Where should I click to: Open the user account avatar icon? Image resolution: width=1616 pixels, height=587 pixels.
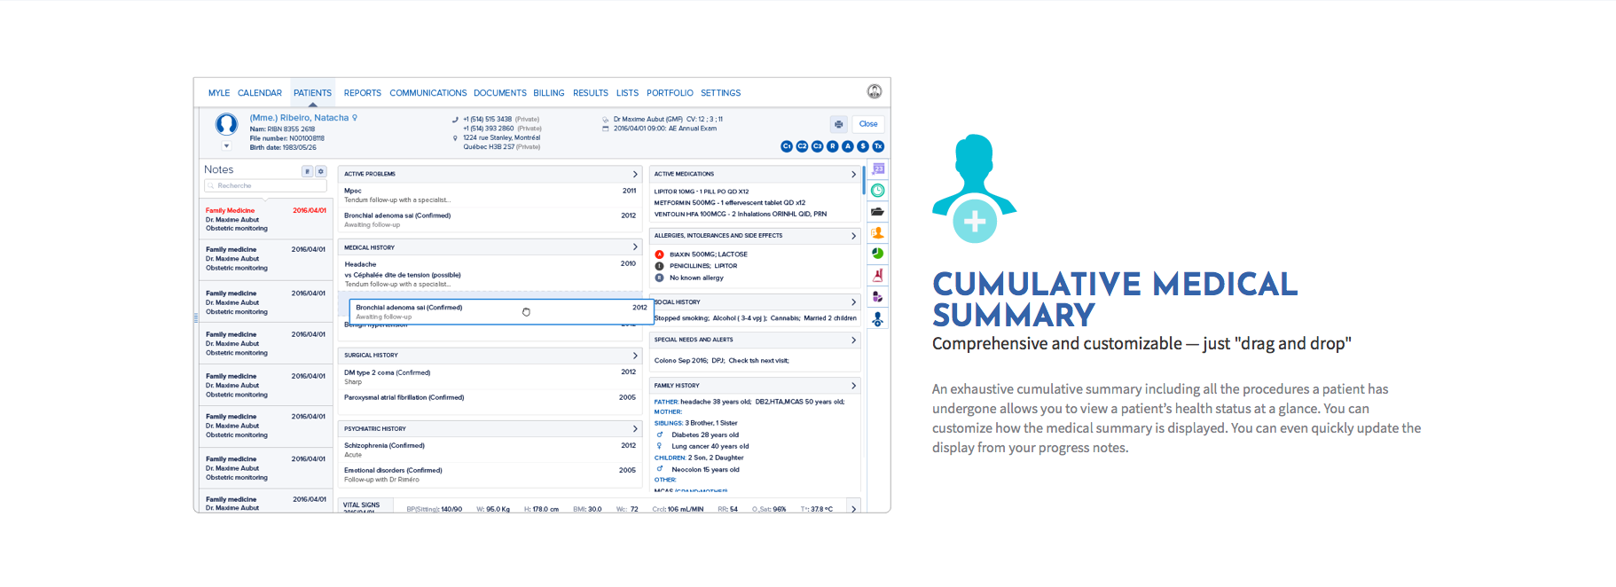[x=874, y=91]
